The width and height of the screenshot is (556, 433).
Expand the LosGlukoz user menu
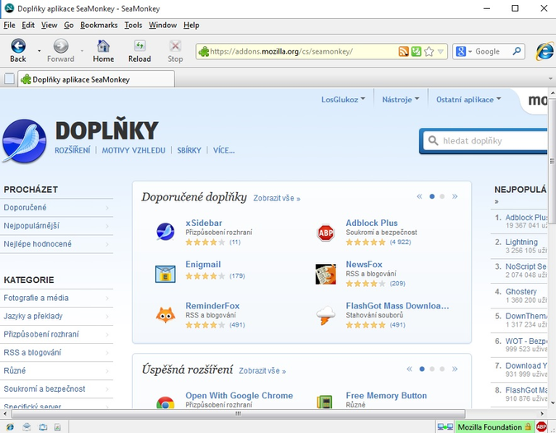point(343,100)
